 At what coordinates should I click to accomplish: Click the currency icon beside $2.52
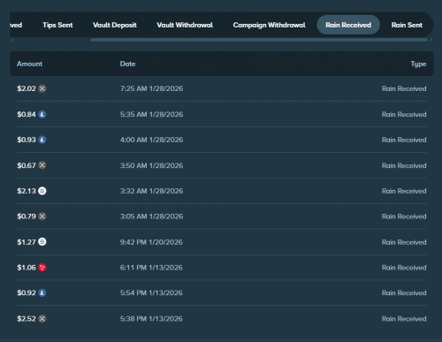42,319
